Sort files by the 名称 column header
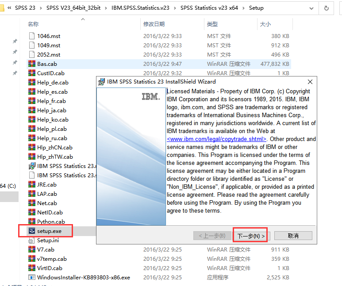 [34, 24]
